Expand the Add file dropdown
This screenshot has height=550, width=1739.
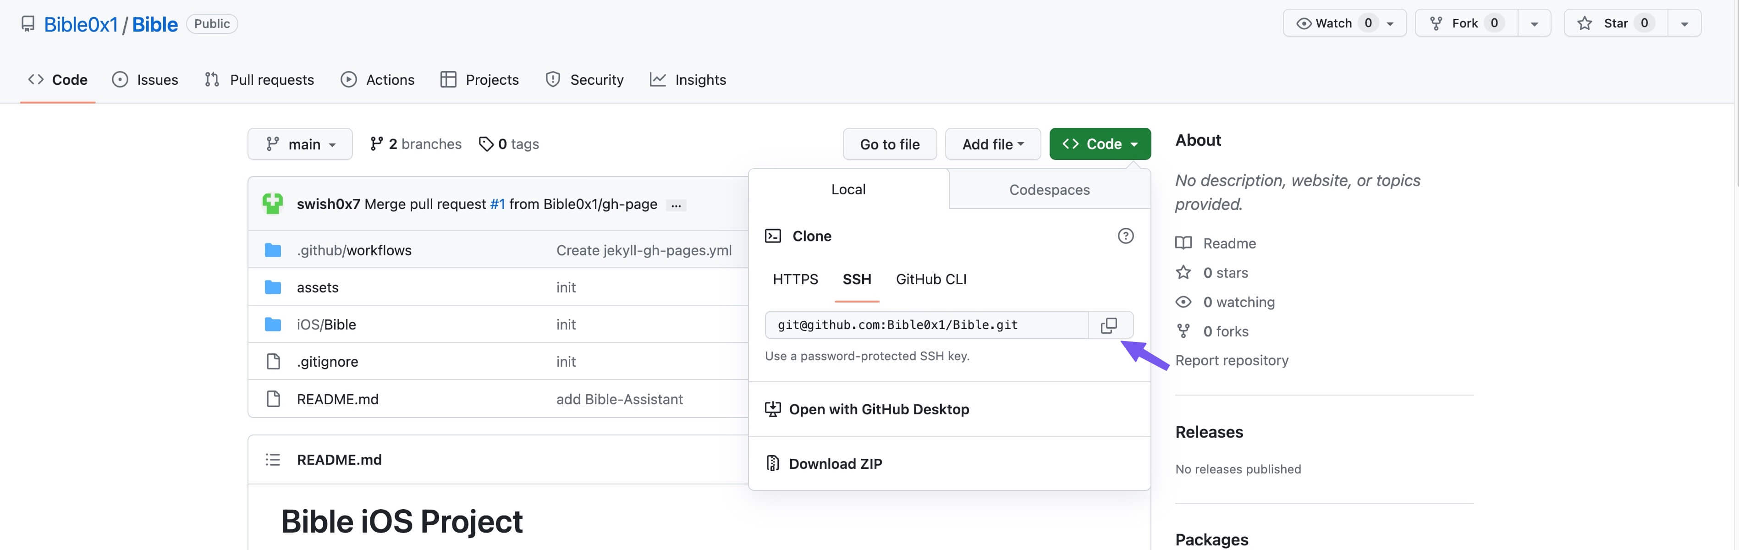[x=992, y=144]
